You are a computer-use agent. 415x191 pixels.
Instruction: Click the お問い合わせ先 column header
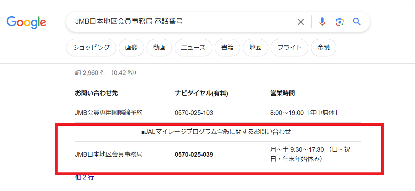point(96,93)
